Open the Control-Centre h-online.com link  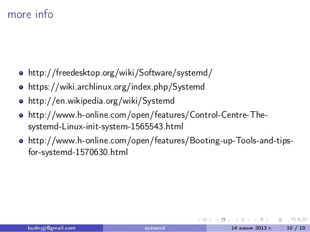148,121
